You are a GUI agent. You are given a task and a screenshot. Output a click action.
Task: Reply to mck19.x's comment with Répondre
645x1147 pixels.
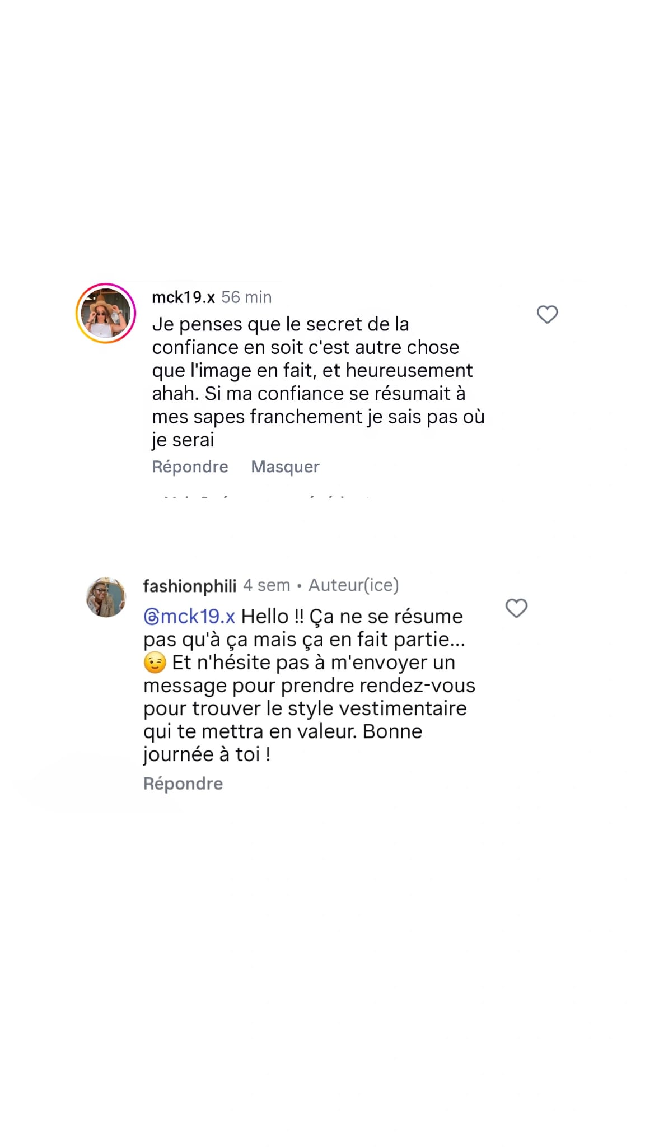coord(190,467)
